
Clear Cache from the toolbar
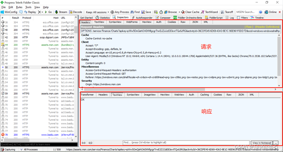(190, 12)
